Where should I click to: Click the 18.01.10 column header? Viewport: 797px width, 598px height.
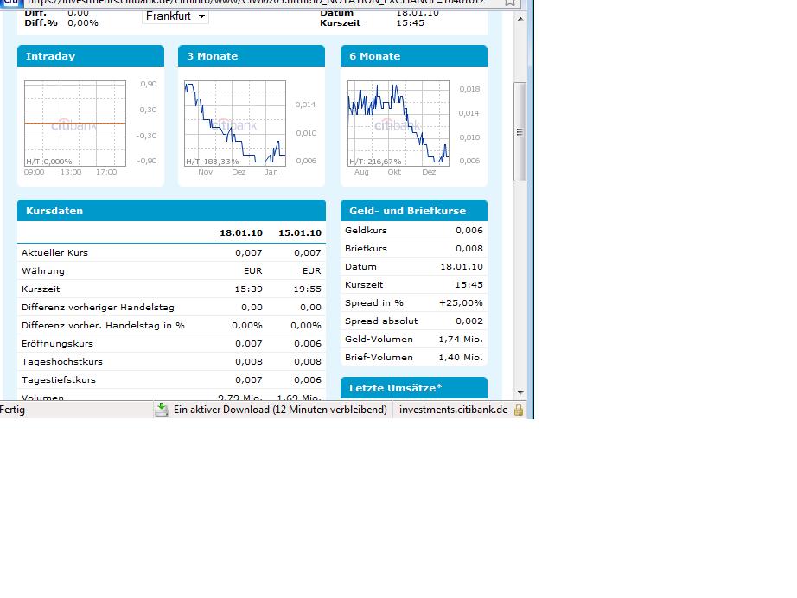point(241,232)
